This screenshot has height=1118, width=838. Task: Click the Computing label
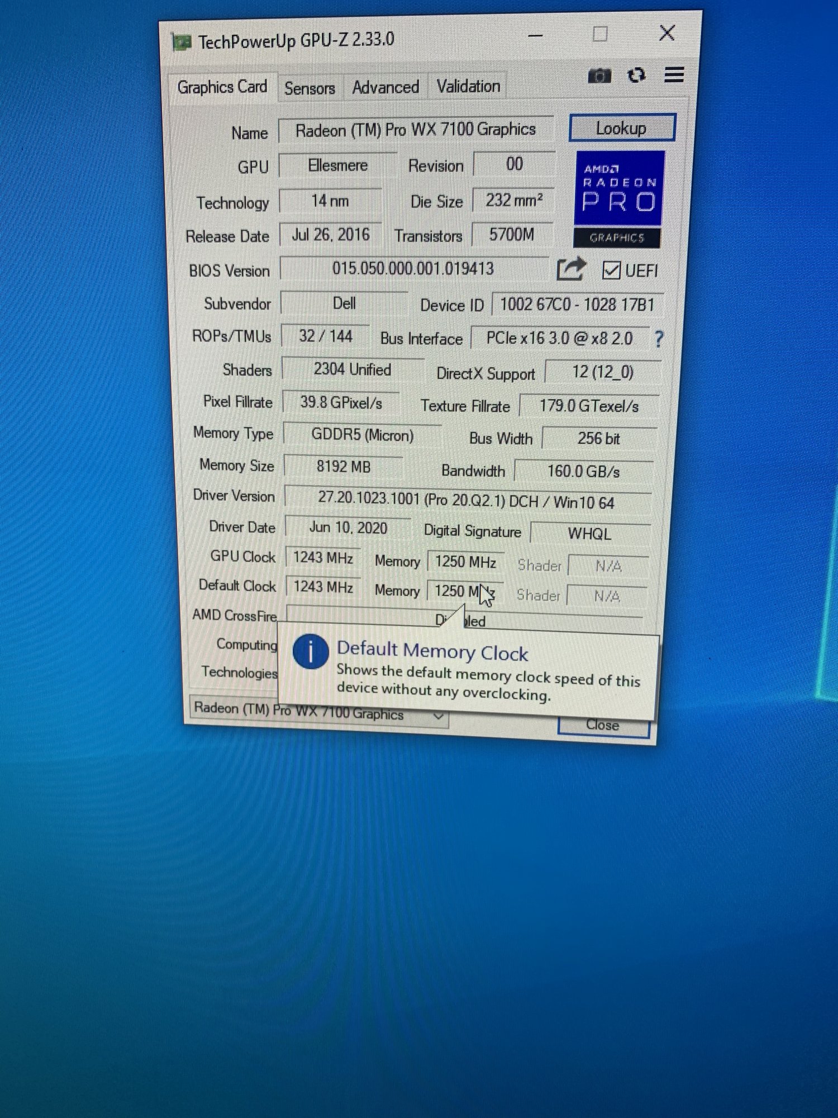click(246, 644)
